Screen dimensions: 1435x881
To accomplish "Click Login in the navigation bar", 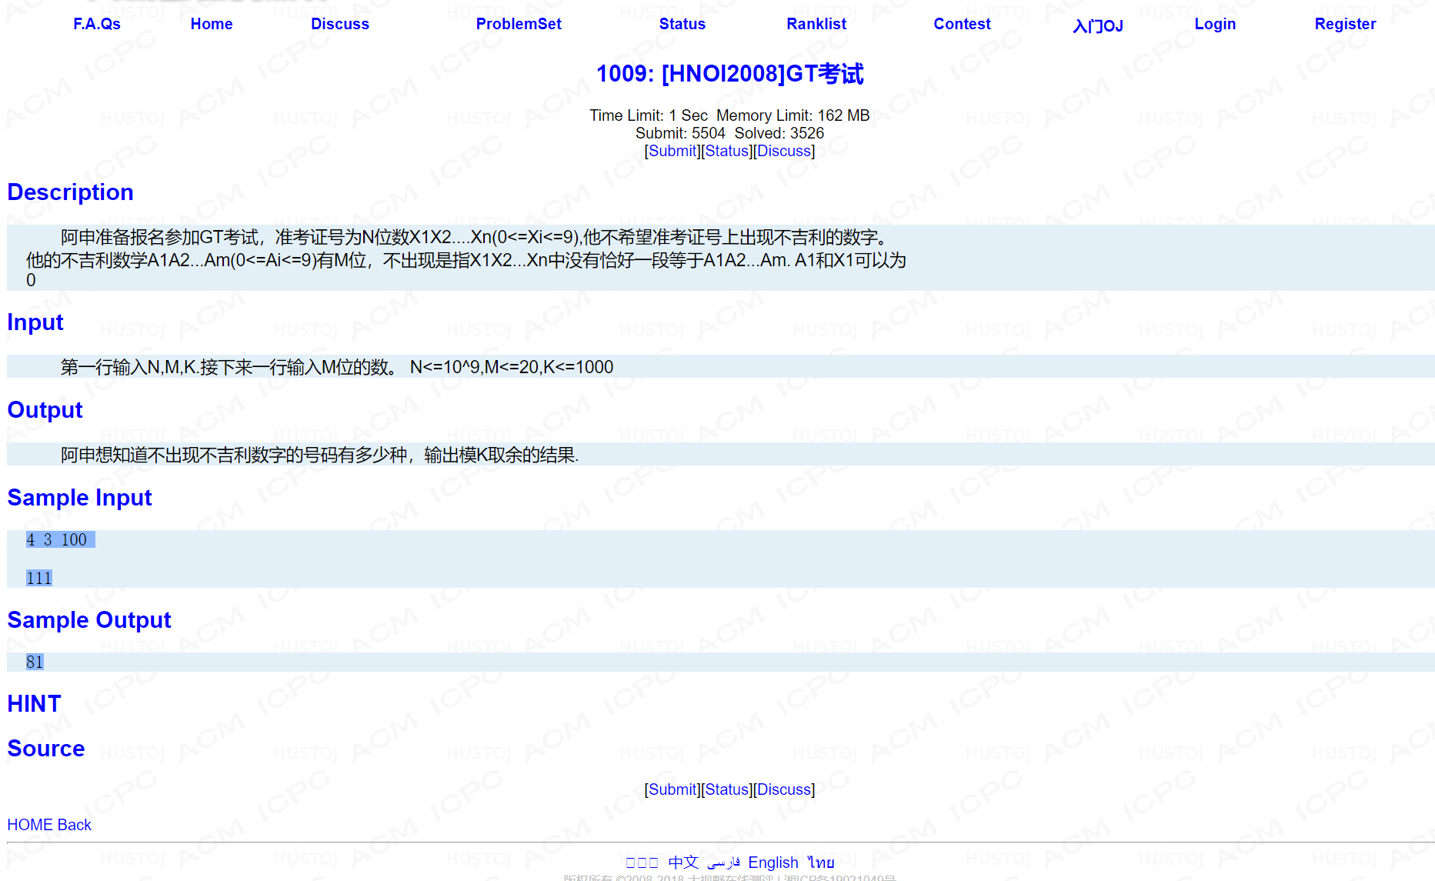I will point(1214,24).
